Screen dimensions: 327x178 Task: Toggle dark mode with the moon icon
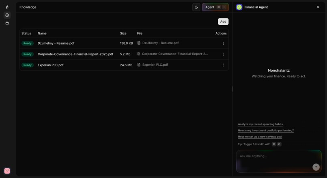[196, 7]
